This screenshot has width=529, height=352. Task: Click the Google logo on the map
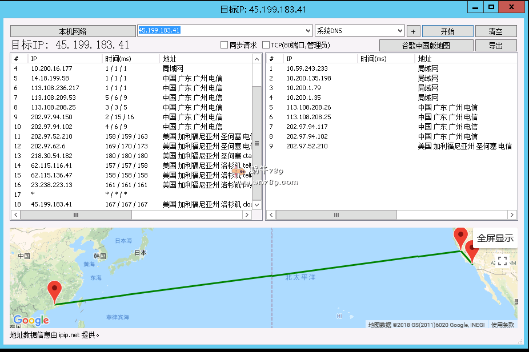(x=31, y=321)
